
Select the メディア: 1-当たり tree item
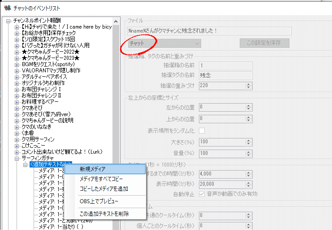click(x=61, y=227)
